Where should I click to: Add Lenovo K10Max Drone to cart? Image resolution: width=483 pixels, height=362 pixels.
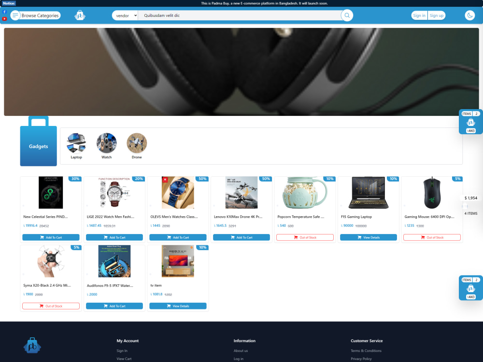[241, 237]
